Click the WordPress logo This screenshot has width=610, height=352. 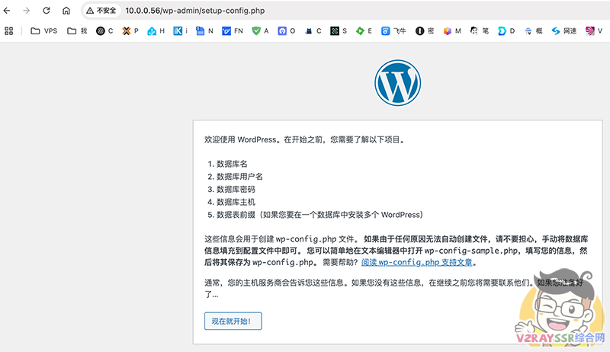tap(397, 82)
